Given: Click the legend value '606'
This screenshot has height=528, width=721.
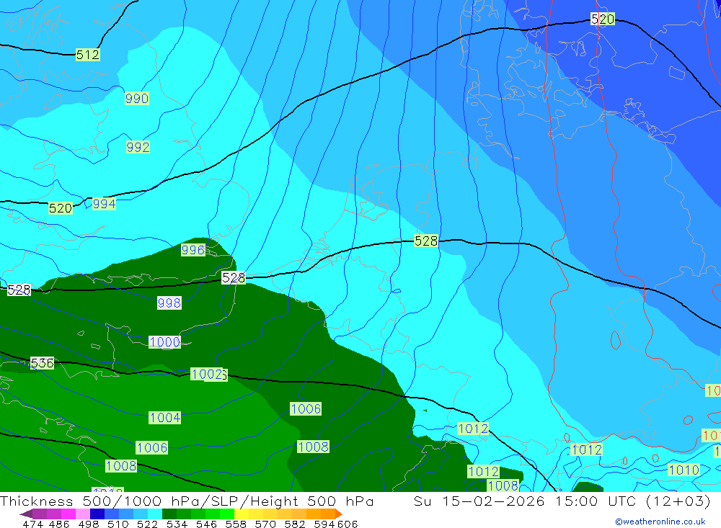Looking at the screenshot, I should click(348, 524).
